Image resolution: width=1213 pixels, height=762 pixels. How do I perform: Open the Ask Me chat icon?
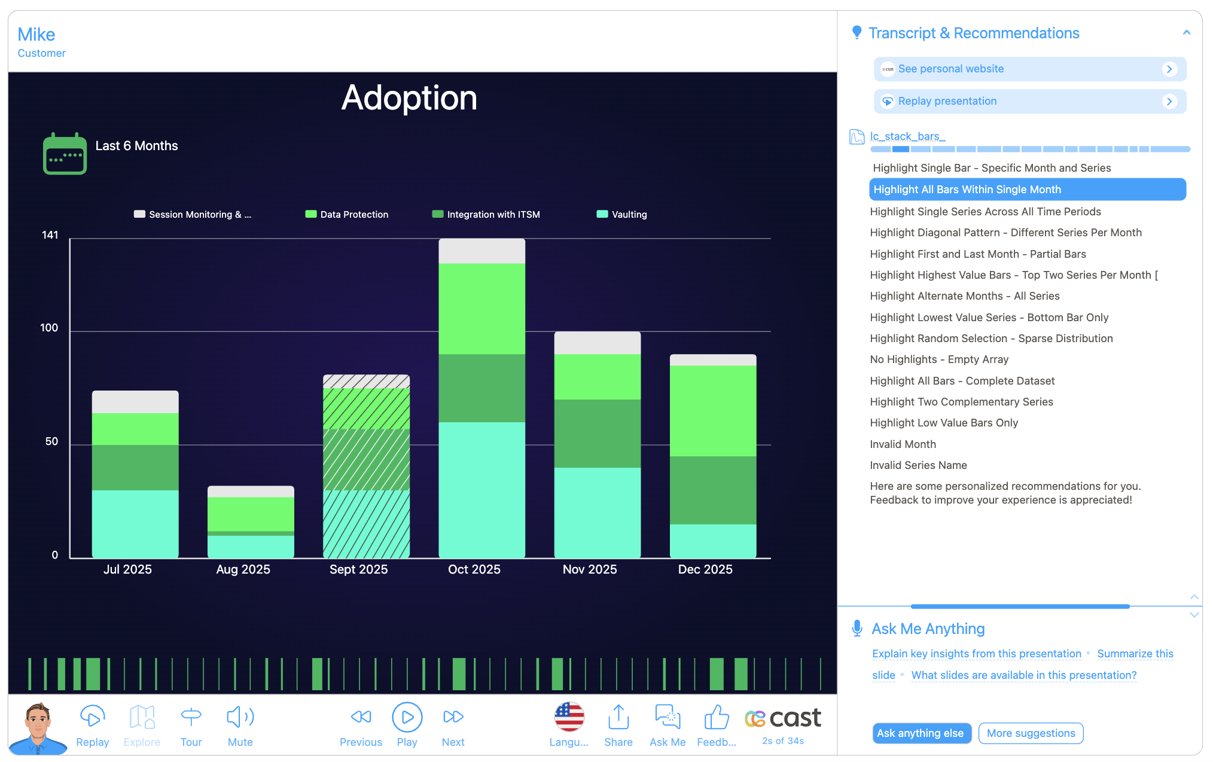(668, 717)
